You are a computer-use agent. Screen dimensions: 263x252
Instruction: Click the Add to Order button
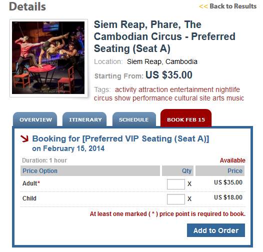point(216,230)
